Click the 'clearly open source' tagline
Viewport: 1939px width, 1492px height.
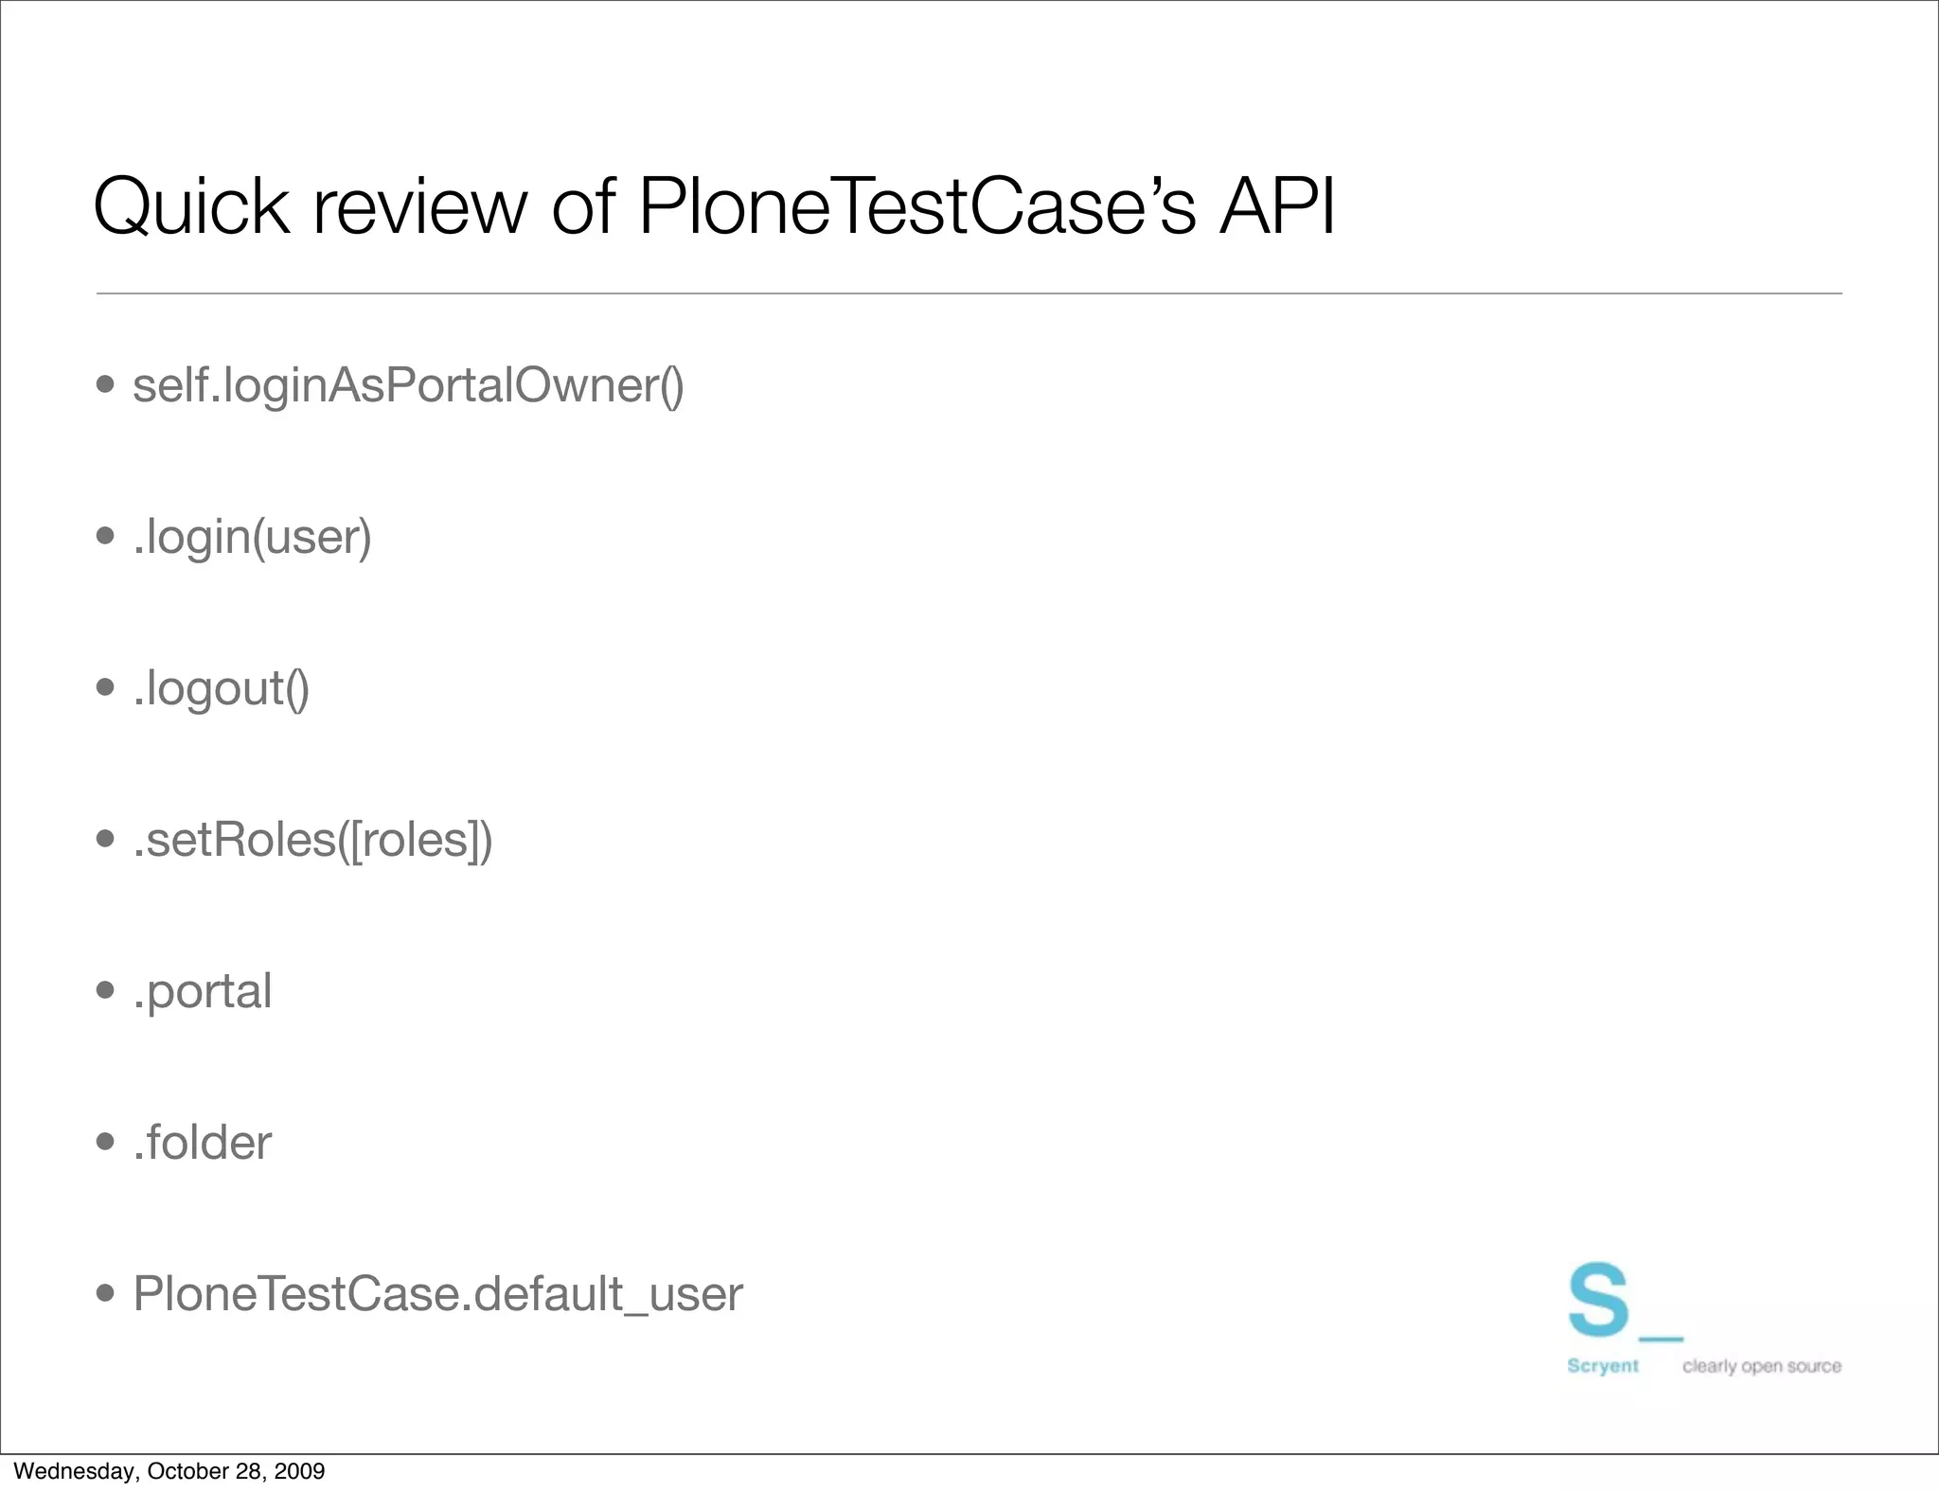tap(1761, 1366)
